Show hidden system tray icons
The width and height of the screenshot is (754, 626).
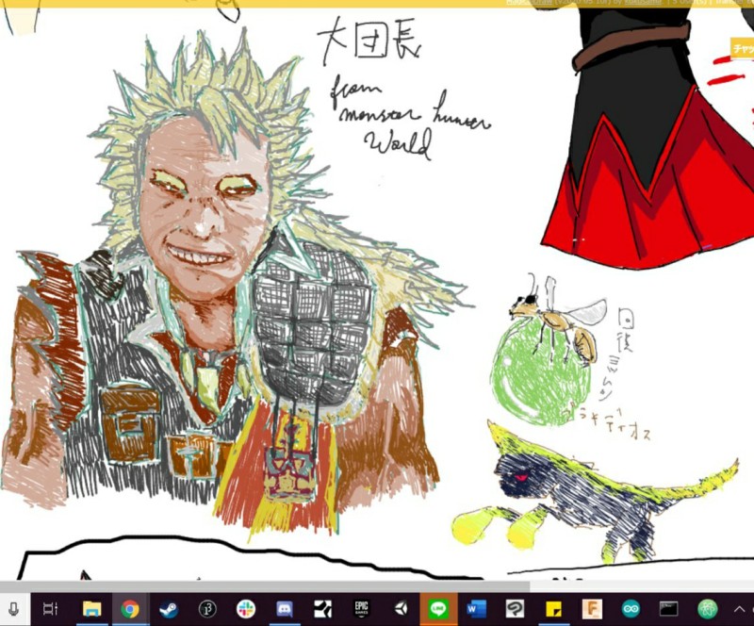coord(739,610)
